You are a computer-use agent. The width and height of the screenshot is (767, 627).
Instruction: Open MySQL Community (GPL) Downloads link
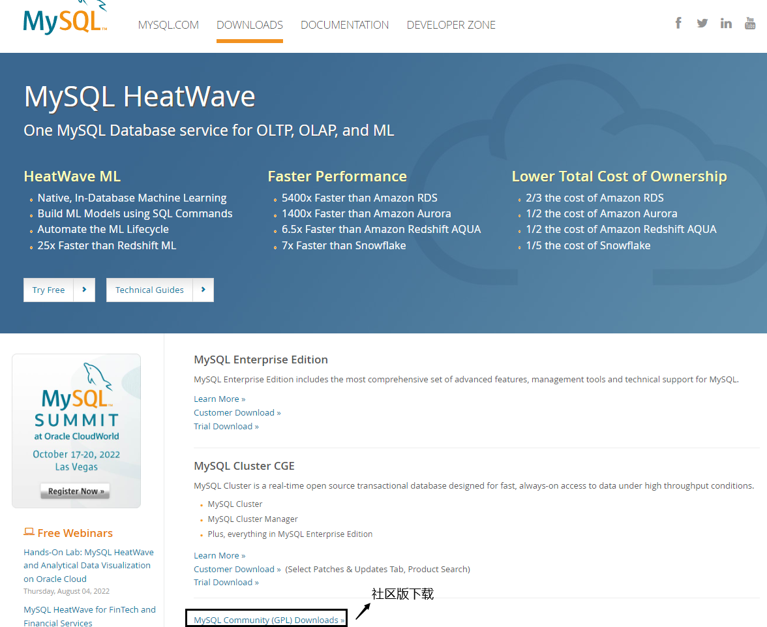(269, 620)
